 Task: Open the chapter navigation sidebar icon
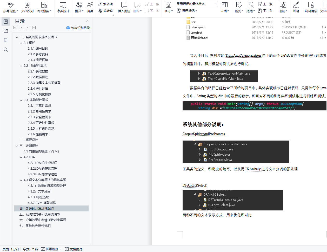click(x=6, y=31)
